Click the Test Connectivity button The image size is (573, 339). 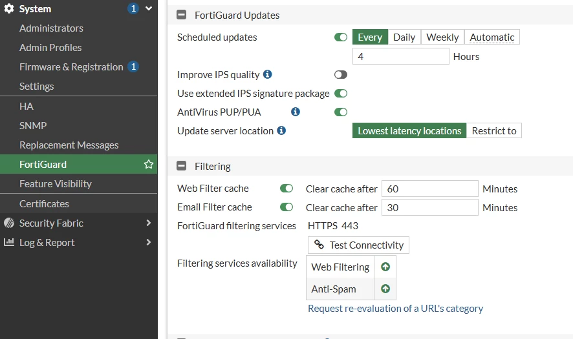point(358,245)
